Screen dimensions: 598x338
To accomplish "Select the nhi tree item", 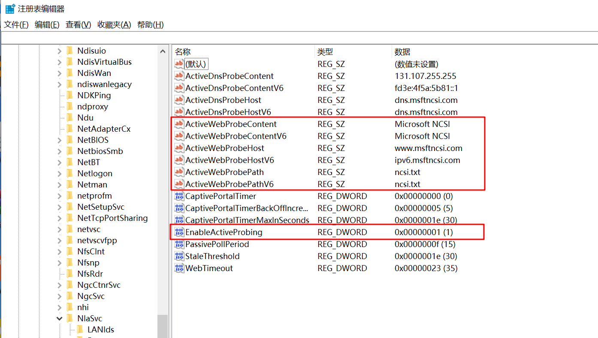I will click(x=83, y=308).
